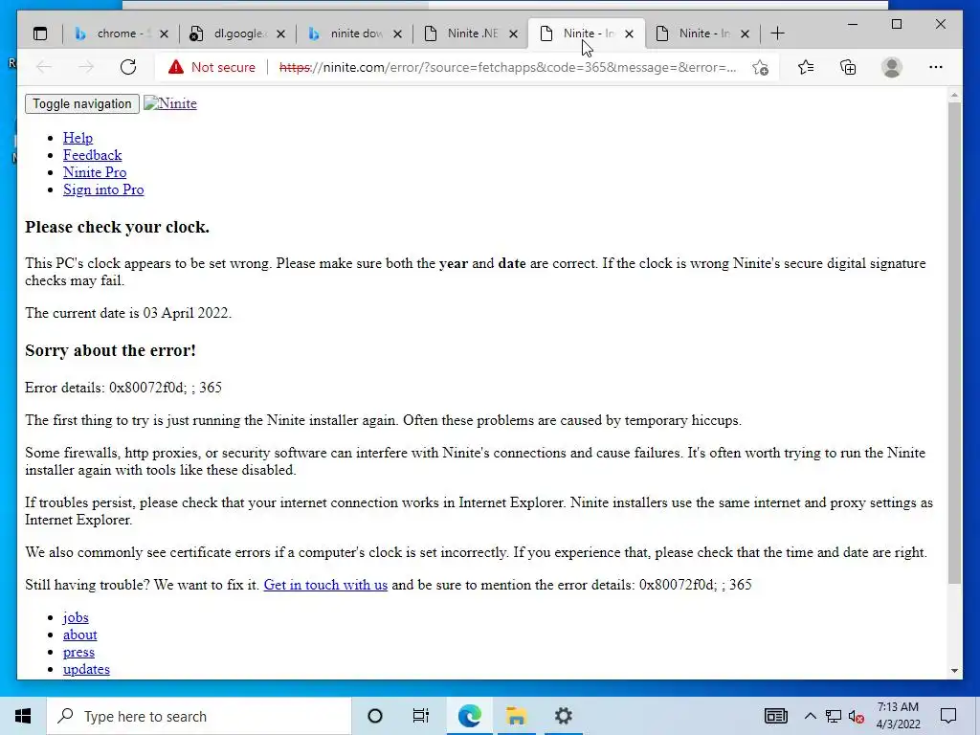Click the page vertical scrollbar thumb

click(x=954, y=343)
